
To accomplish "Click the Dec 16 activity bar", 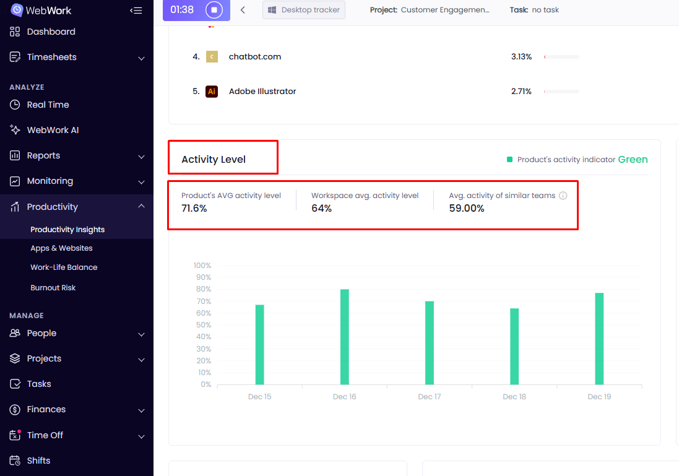I will pos(345,337).
